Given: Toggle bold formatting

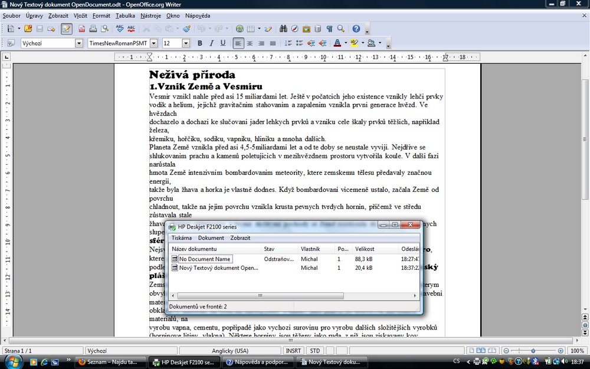Looking at the screenshot, I should pyautogui.click(x=200, y=43).
